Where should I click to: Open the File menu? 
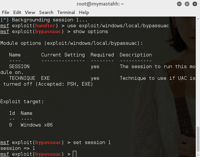[x=5, y=12]
